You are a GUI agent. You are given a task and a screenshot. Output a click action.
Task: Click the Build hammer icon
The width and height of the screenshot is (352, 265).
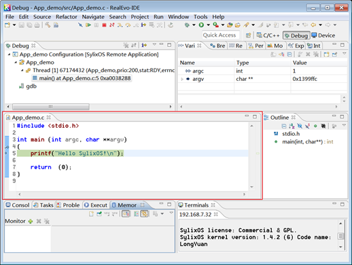click(x=48, y=25)
